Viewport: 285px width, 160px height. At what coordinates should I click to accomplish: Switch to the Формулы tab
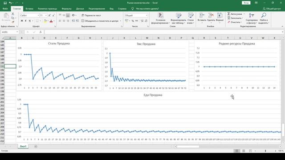[66, 8]
